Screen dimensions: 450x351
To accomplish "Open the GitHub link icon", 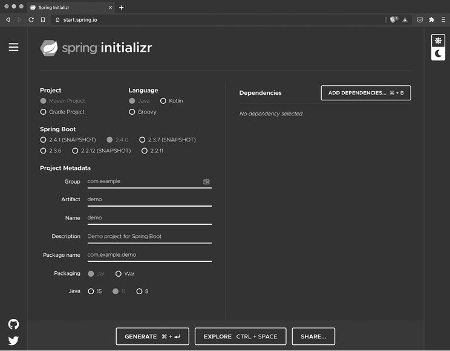I will point(13,324).
